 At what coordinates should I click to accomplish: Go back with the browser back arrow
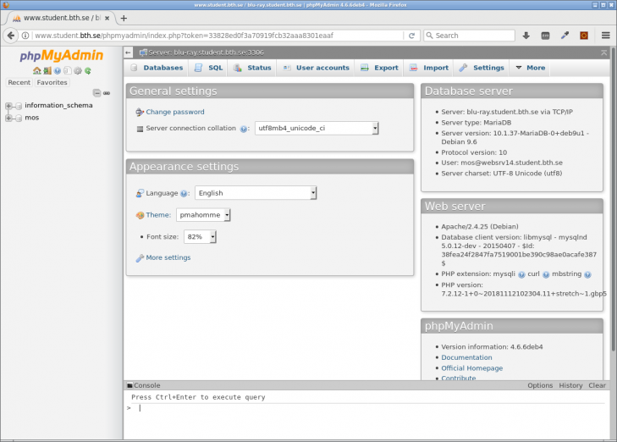pos(11,36)
